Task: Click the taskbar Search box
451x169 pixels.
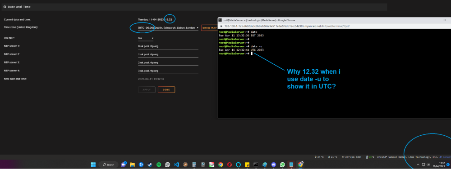Action: (x=108, y=165)
